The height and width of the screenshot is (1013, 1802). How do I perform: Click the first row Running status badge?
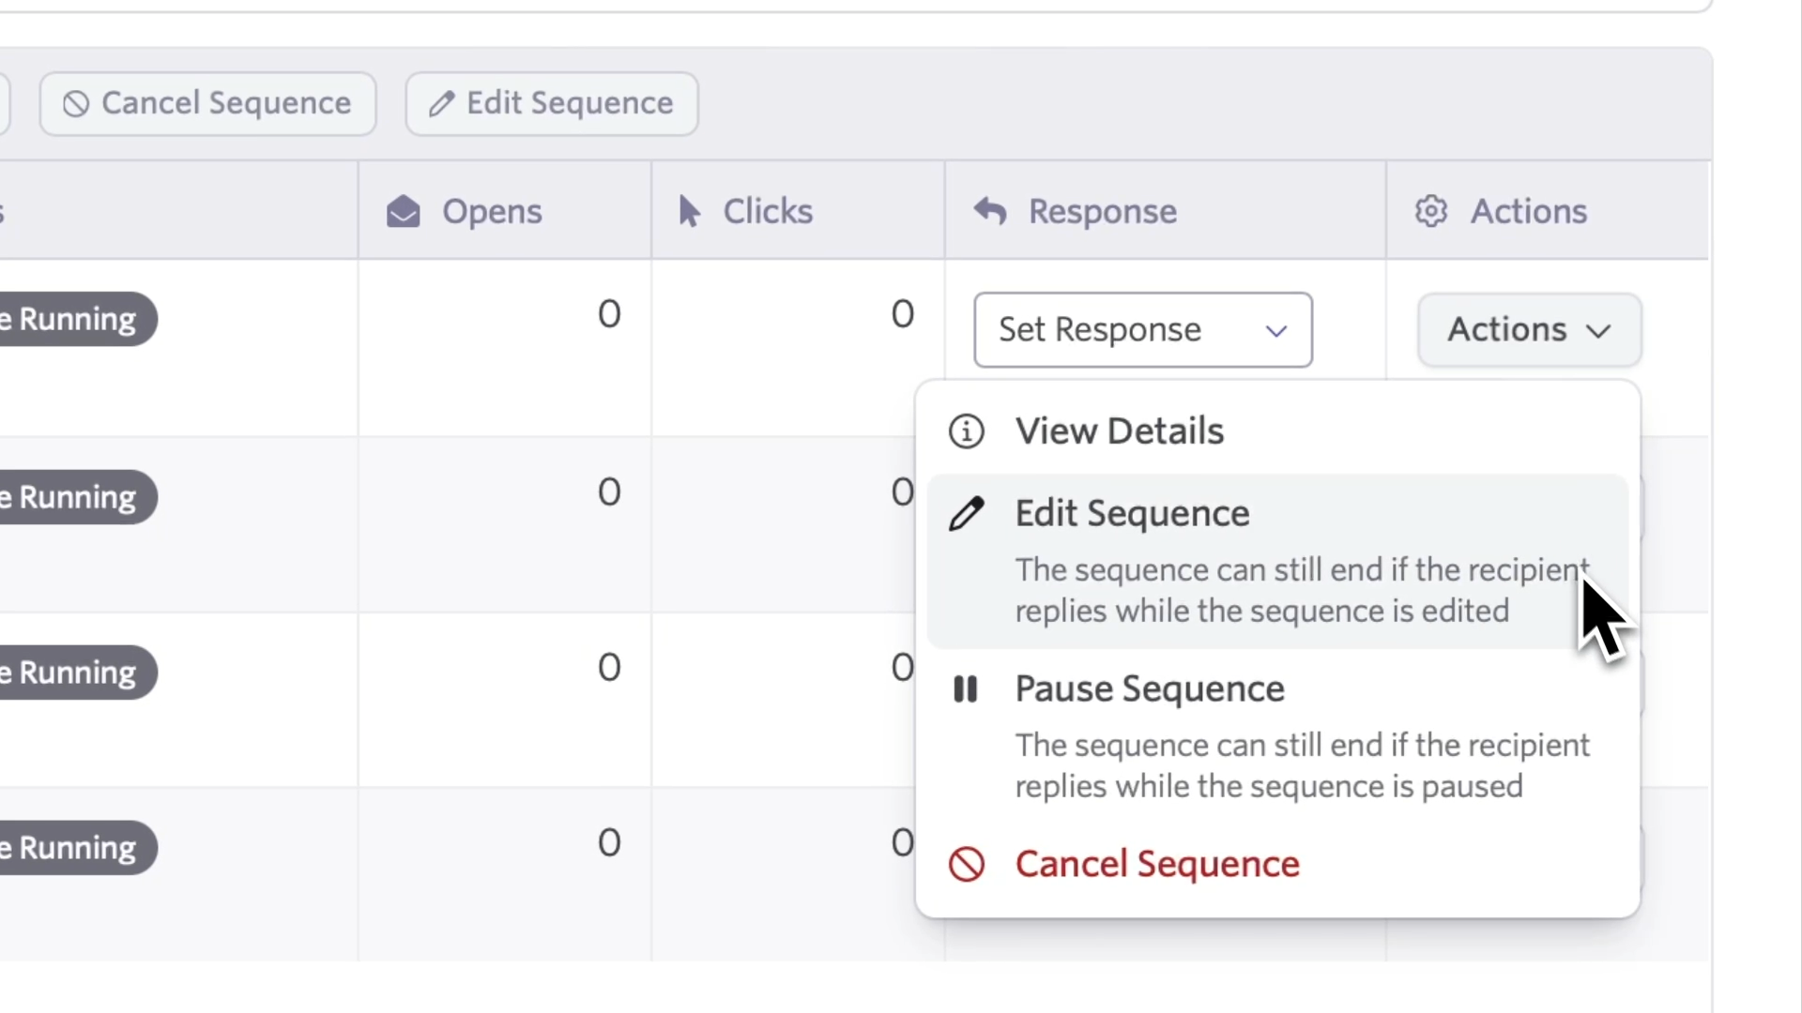click(x=77, y=320)
